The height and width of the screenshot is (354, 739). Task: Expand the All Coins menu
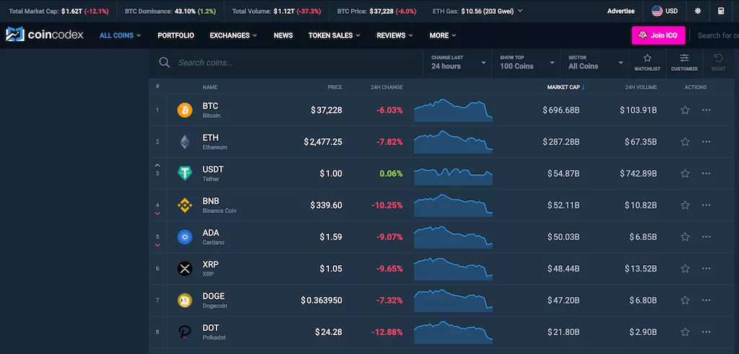pyautogui.click(x=121, y=35)
